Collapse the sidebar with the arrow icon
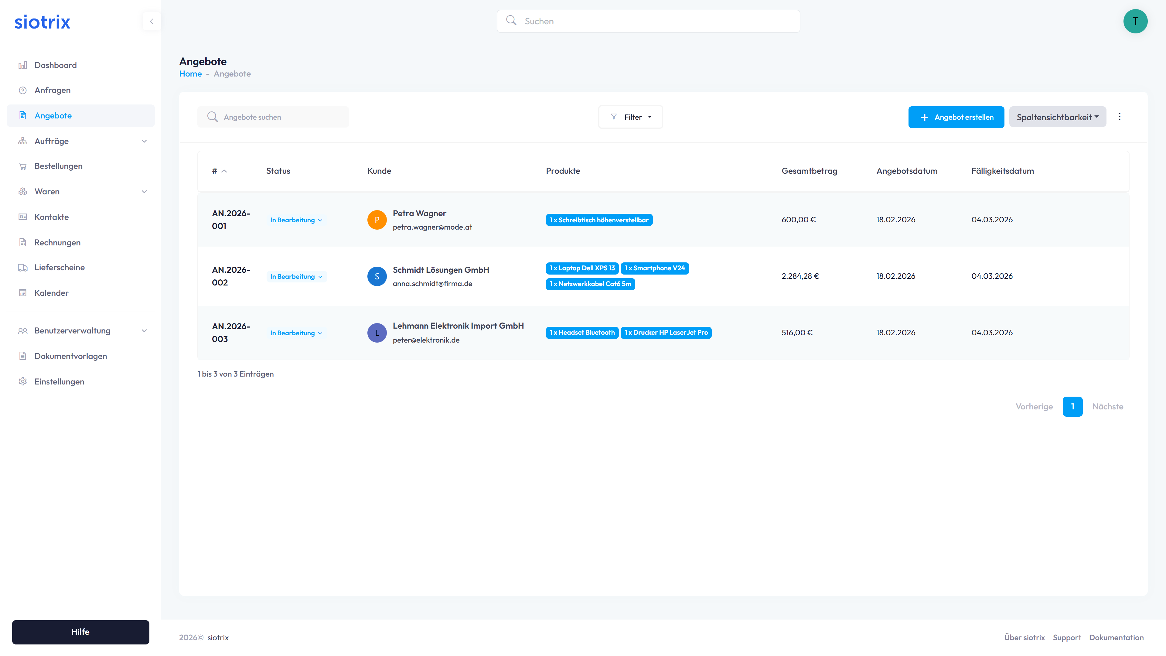 pyautogui.click(x=152, y=21)
